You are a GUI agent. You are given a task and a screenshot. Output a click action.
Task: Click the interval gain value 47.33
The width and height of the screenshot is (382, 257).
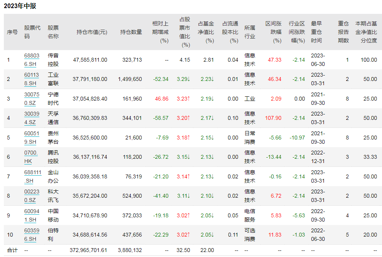(x=274, y=60)
